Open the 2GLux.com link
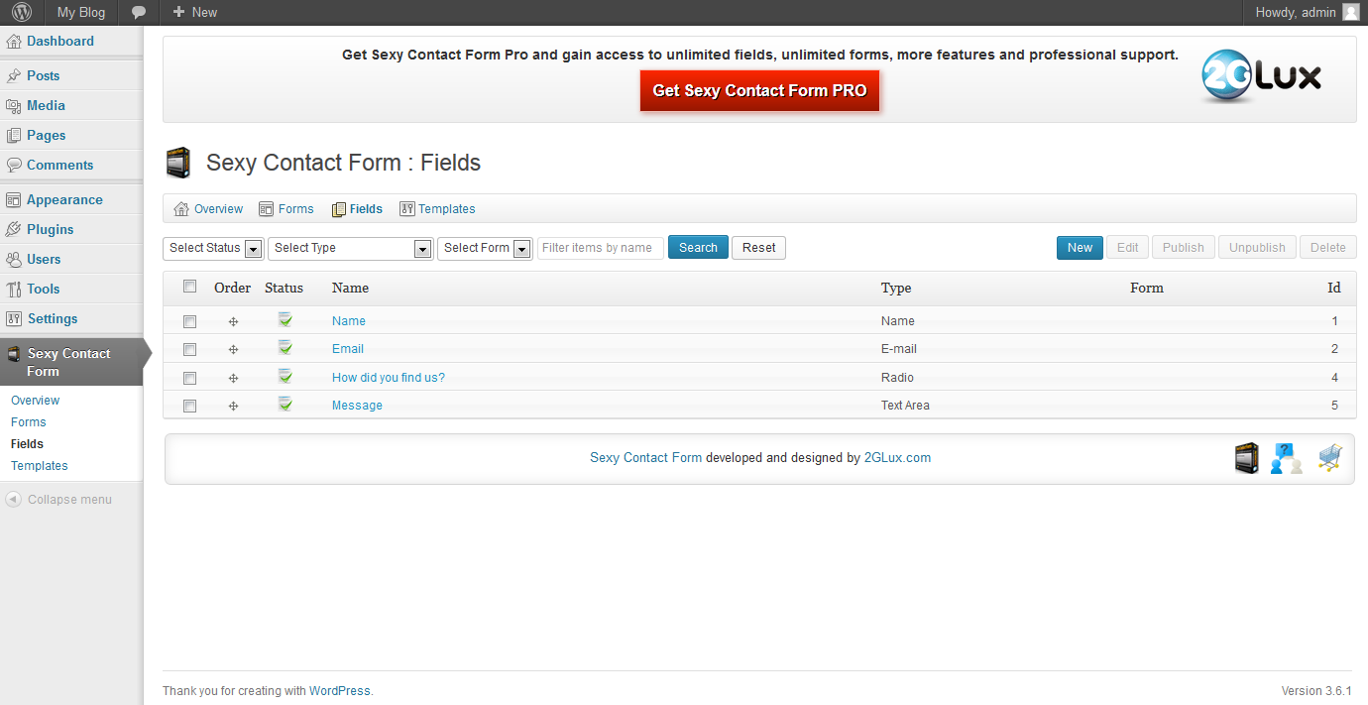Viewport: 1368px width, 705px height. (x=897, y=458)
